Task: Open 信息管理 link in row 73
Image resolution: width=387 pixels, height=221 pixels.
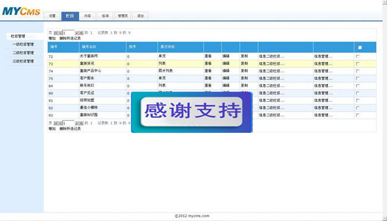Action: click(323, 64)
